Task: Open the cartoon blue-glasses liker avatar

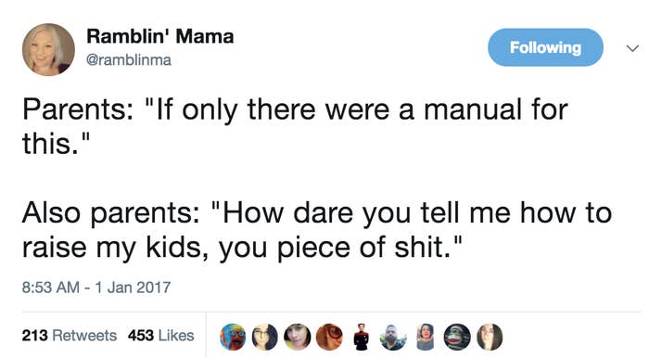Action: [233, 337]
